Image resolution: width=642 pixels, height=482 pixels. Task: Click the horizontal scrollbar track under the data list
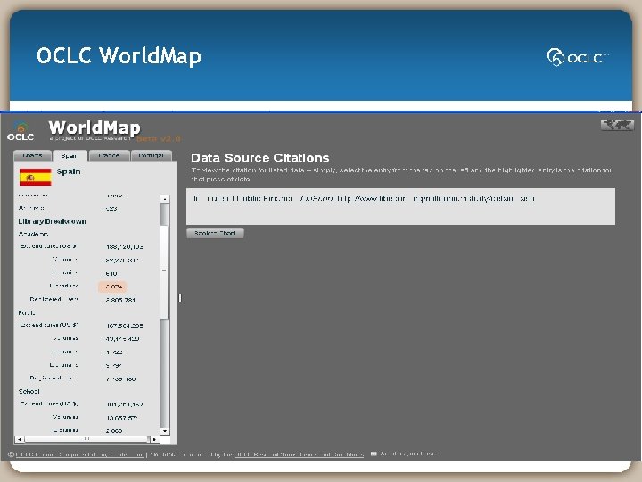(86, 439)
